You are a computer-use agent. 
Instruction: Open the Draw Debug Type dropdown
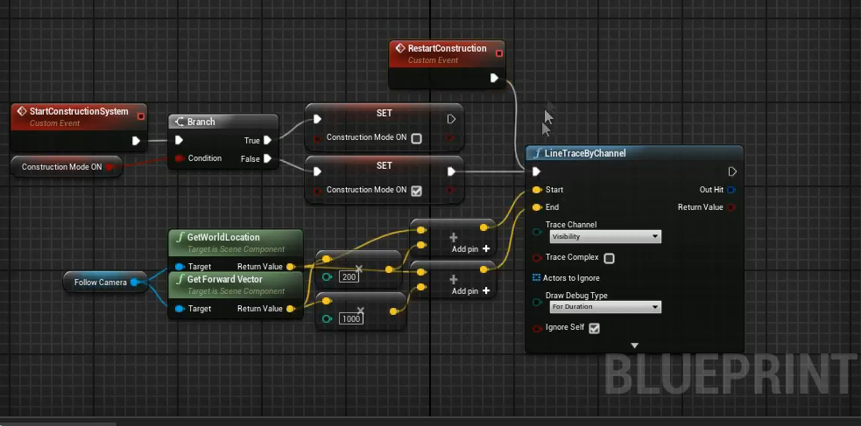[604, 307]
